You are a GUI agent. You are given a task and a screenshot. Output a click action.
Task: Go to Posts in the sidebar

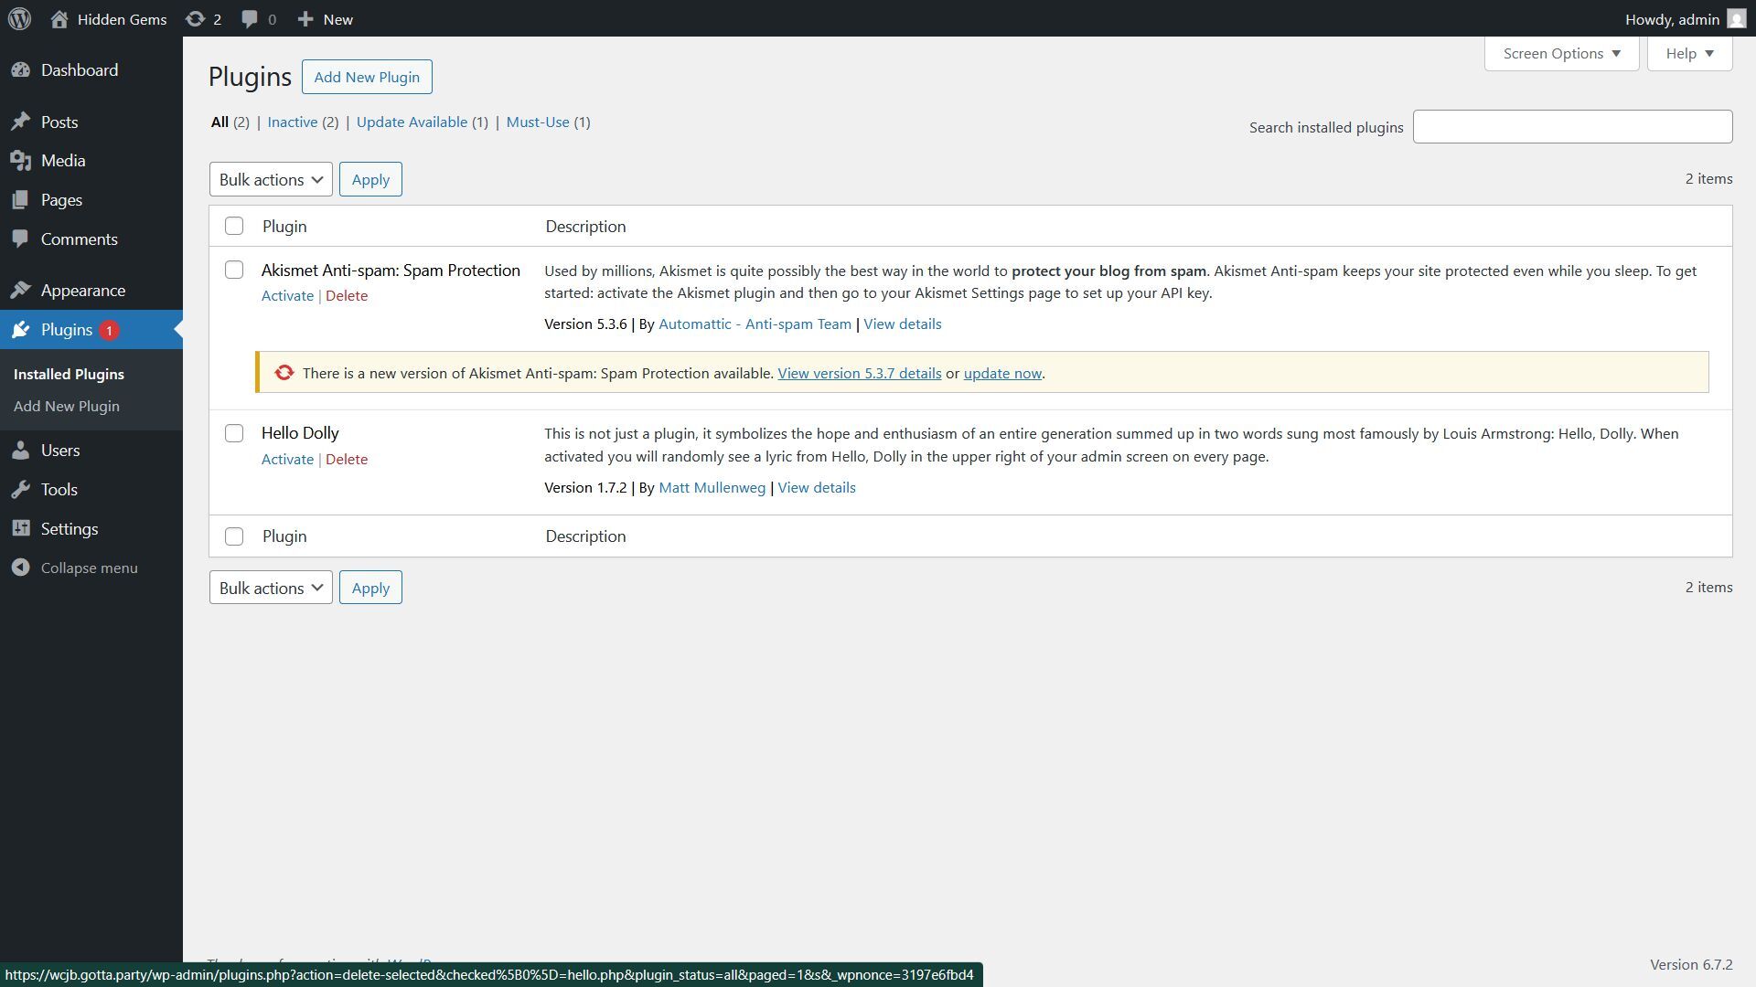click(x=59, y=122)
